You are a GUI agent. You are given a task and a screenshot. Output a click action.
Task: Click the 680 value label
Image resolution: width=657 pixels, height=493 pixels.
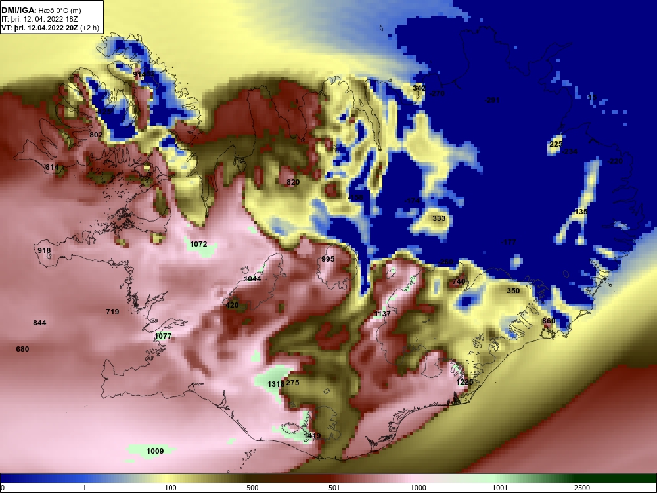(x=22, y=349)
